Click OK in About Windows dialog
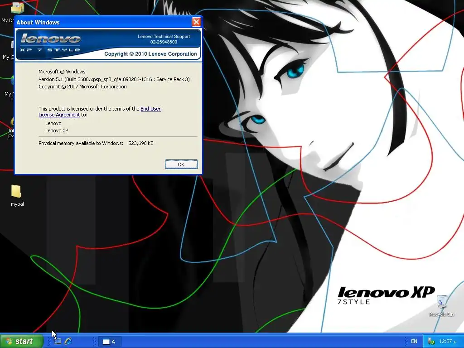Image resolution: width=464 pixels, height=348 pixels. 181,164
